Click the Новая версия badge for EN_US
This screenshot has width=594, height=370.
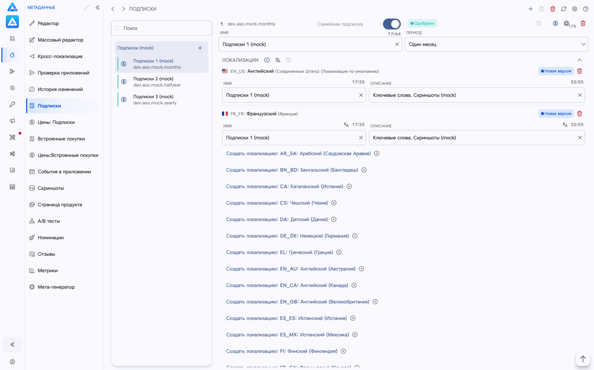click(x=556, y=71)
